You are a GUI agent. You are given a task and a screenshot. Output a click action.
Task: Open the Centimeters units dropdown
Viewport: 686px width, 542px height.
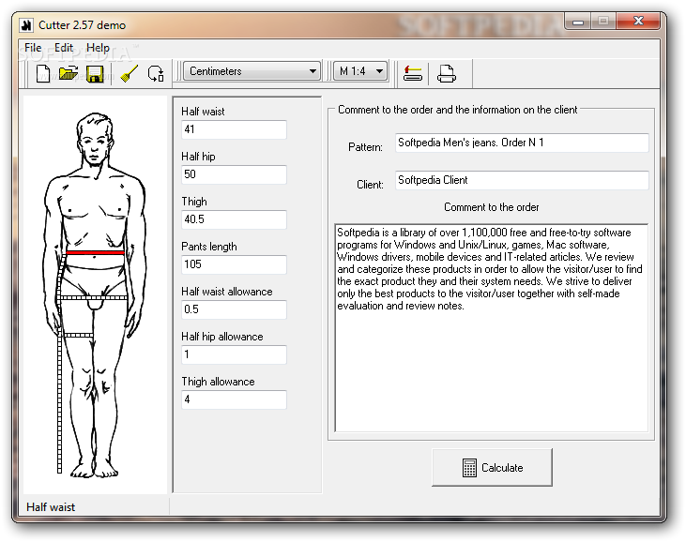tap(252, 71)
